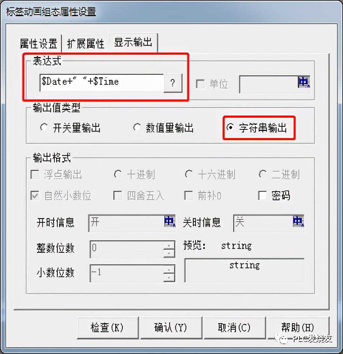The width and height of the screenshot is (343, 354).
Task: Select 开关量输出 radio option
Action: coord(44,127)
